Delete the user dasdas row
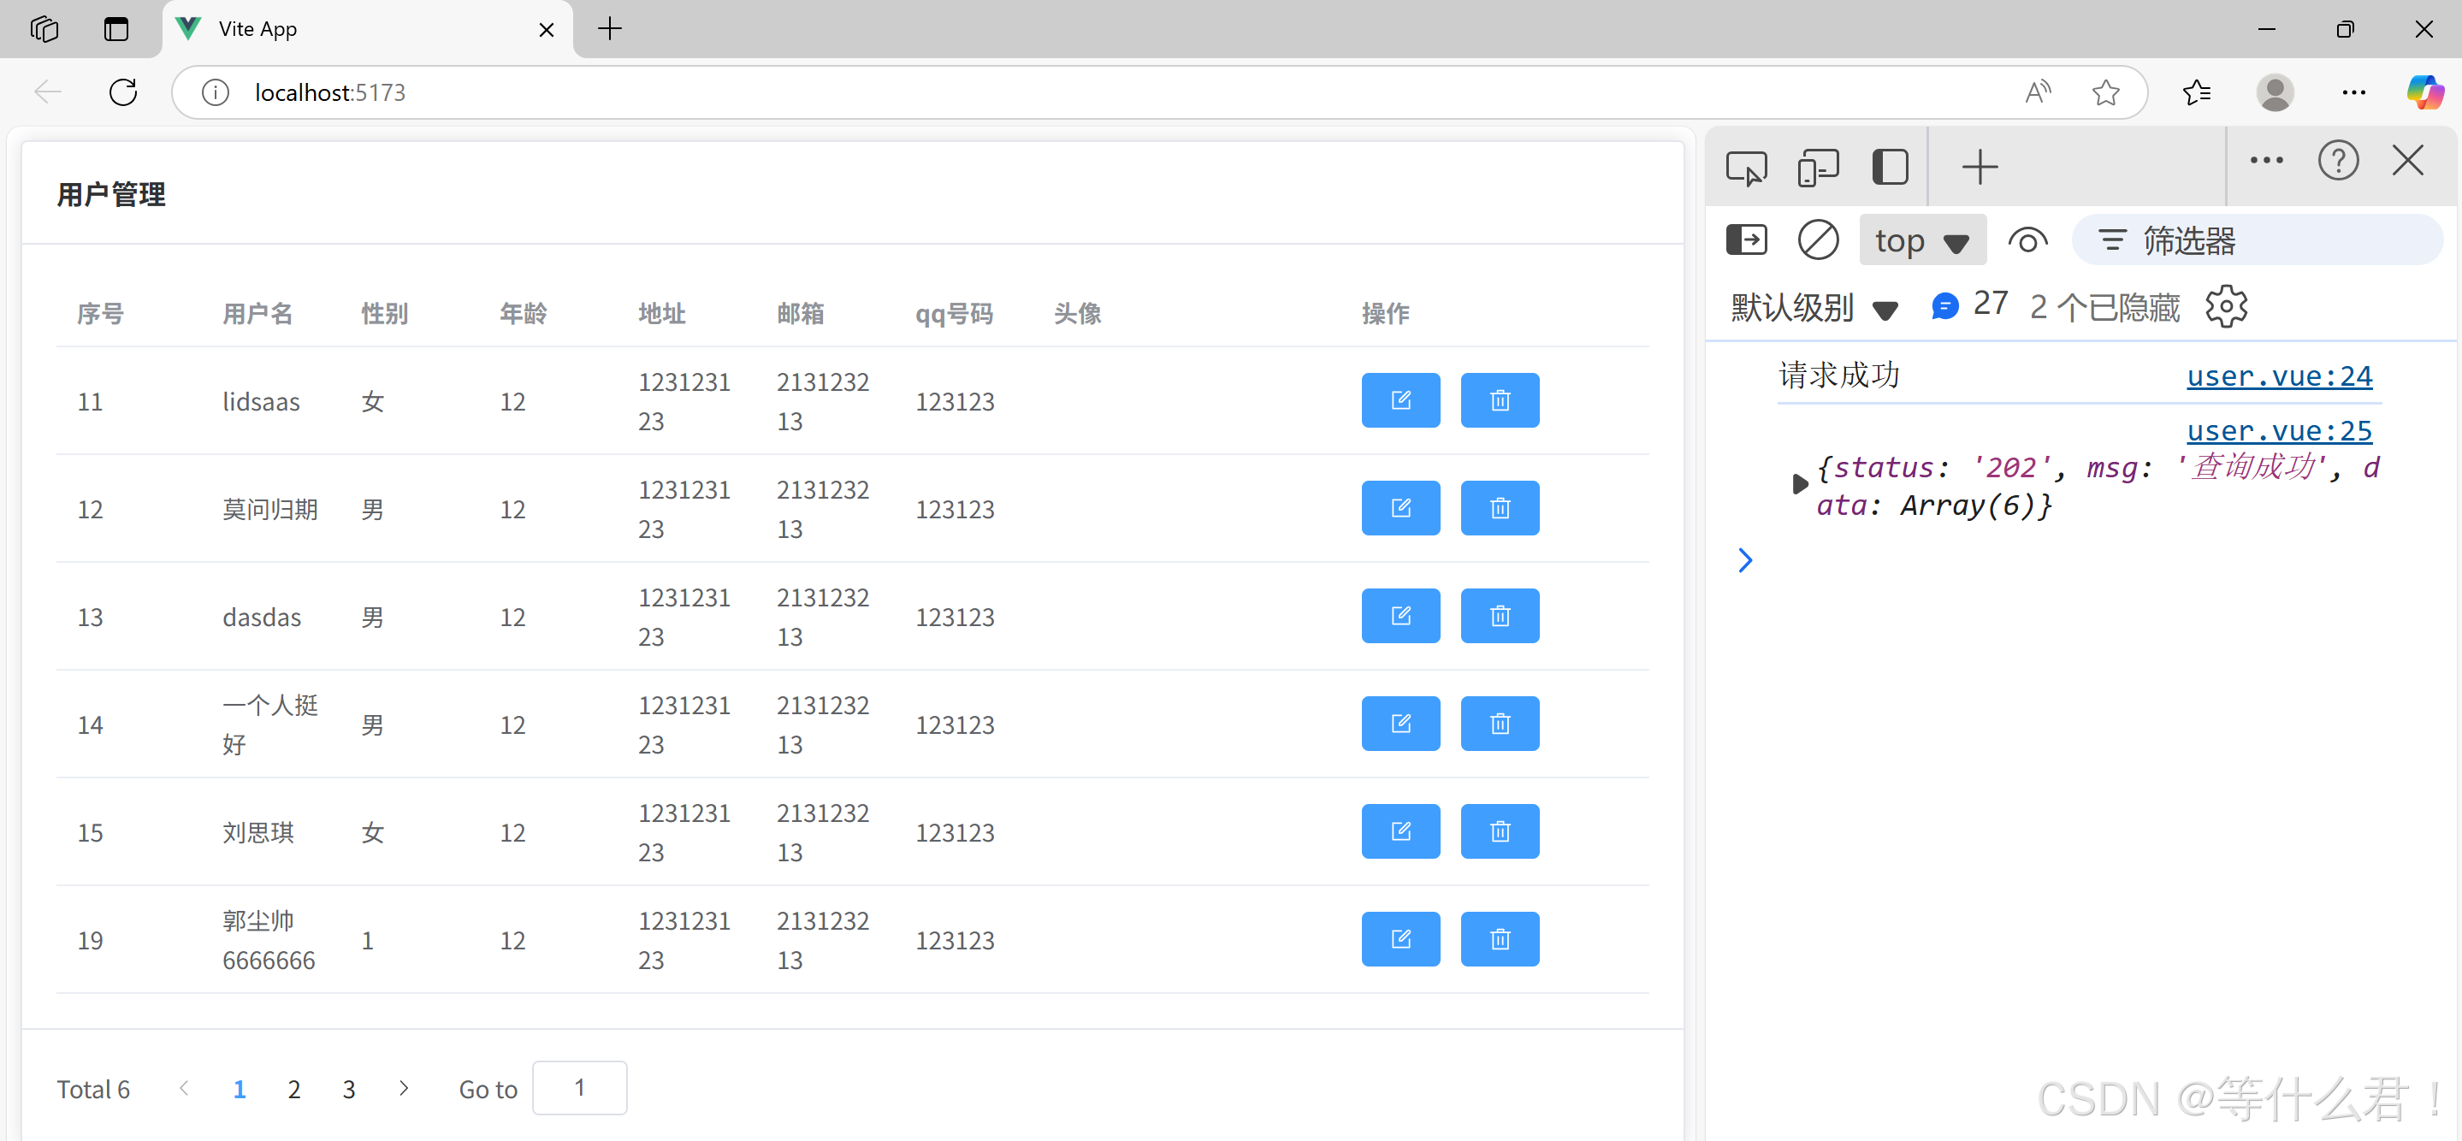Viewport: 2462px width, 1141px height. (1499, 617)
